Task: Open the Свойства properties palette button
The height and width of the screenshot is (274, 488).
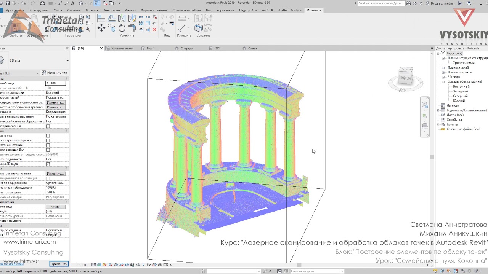Action: point(16,29)
